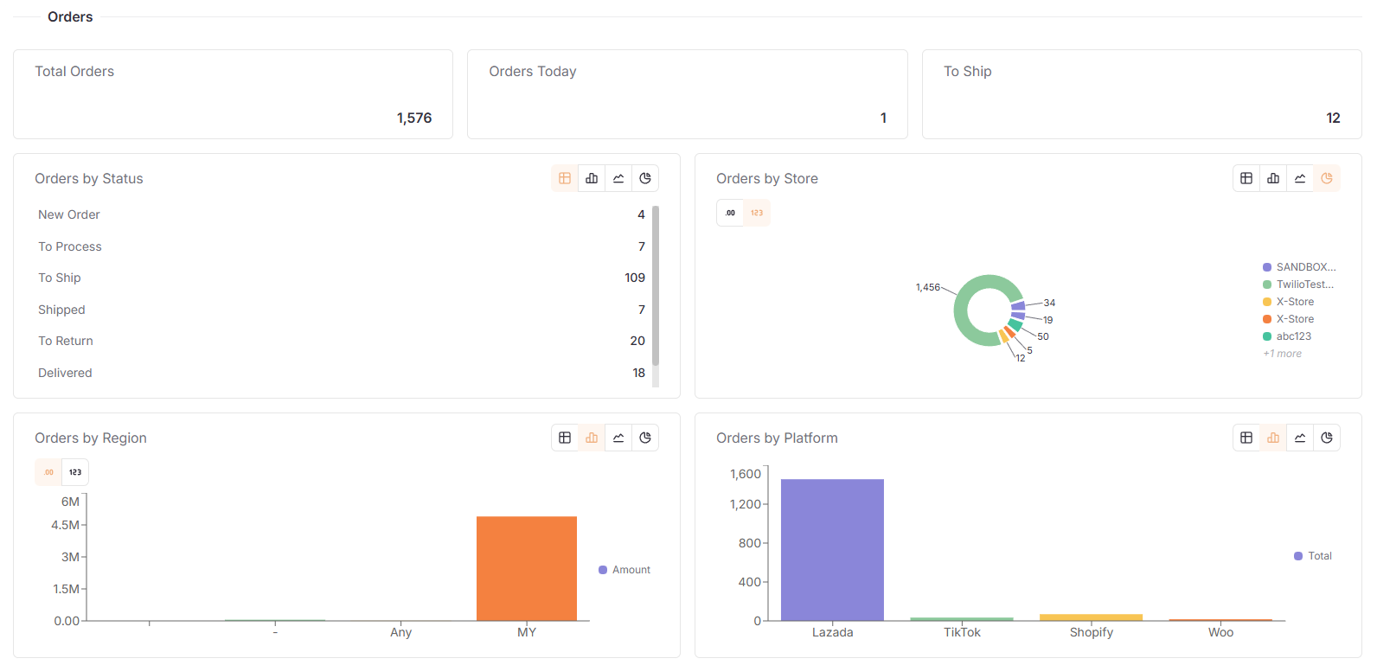Click the Orders by Status scrollbar
Screen dimensions: 1377x665
tap(656, 285)
